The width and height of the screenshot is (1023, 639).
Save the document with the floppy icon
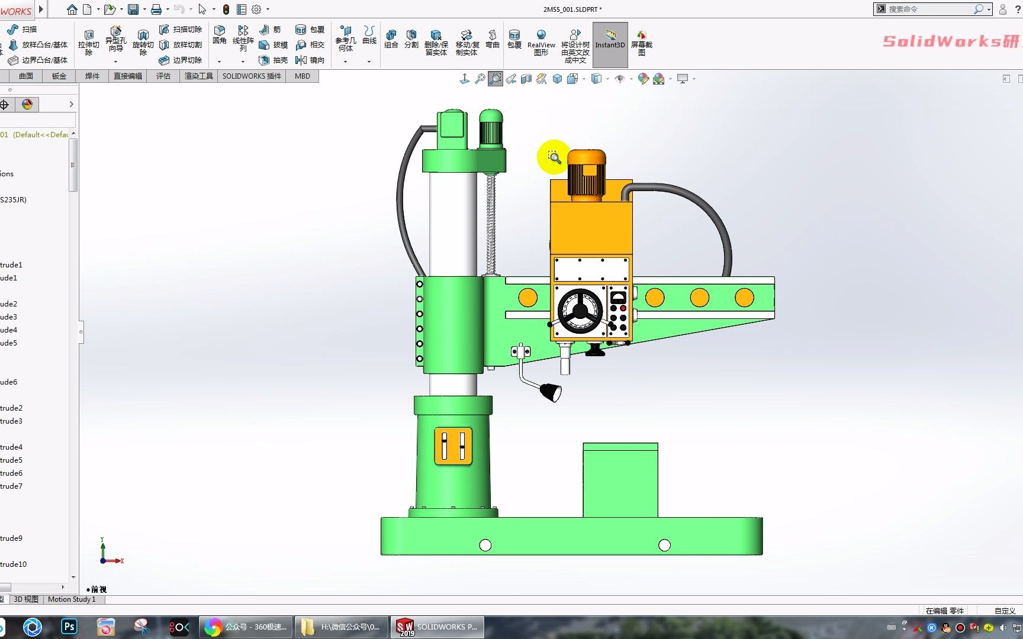click(x=133, y=9)
